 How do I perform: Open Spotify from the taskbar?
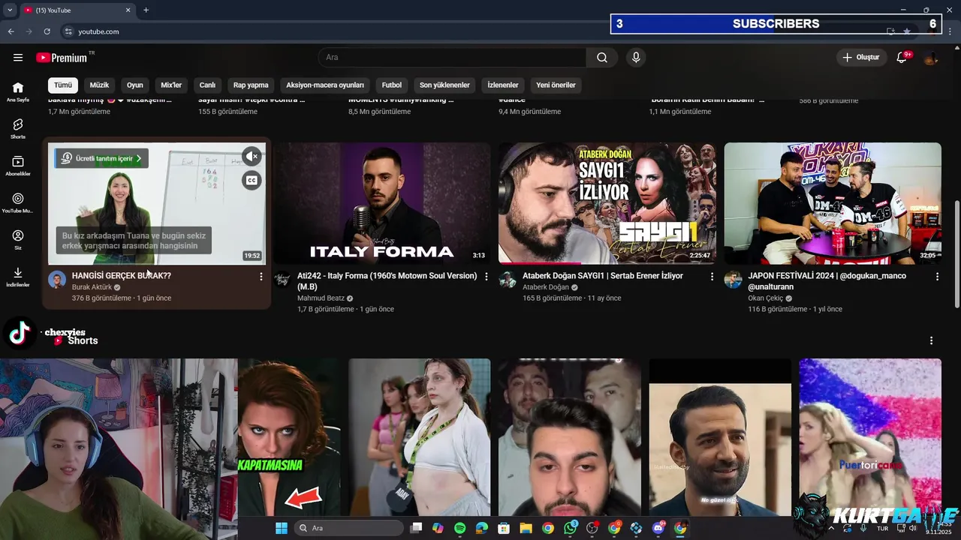(459, 528)
